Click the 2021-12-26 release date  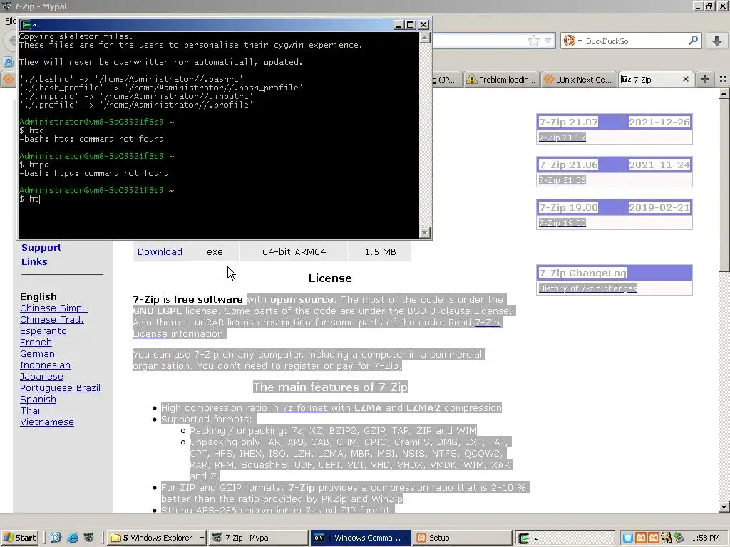659,123
